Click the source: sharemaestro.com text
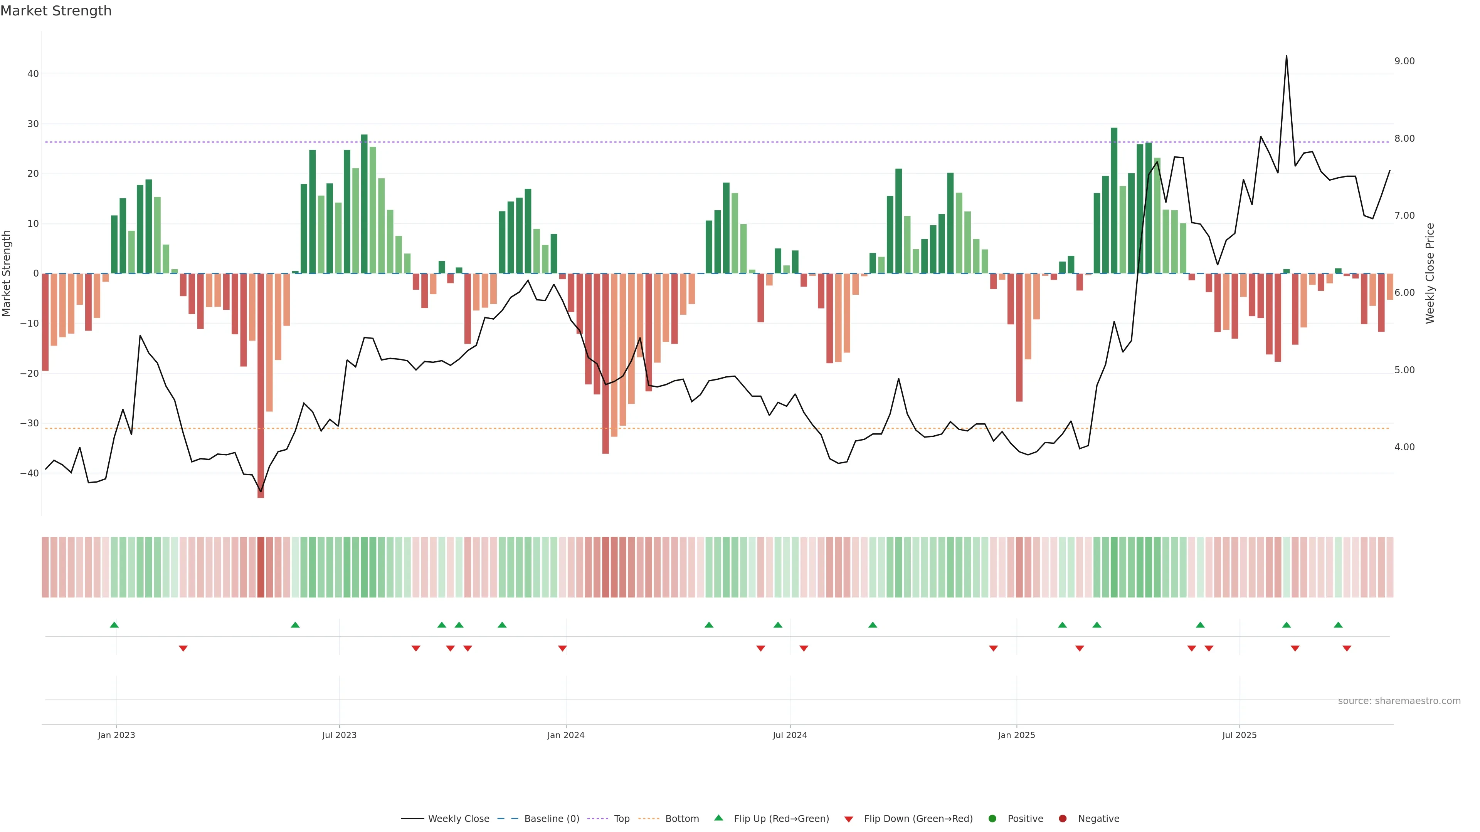This screenshot has height=832, width=1480. coord(1399,701)
